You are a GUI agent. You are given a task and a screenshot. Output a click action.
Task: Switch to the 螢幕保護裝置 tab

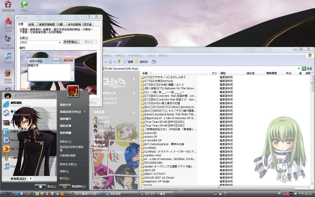47,24
